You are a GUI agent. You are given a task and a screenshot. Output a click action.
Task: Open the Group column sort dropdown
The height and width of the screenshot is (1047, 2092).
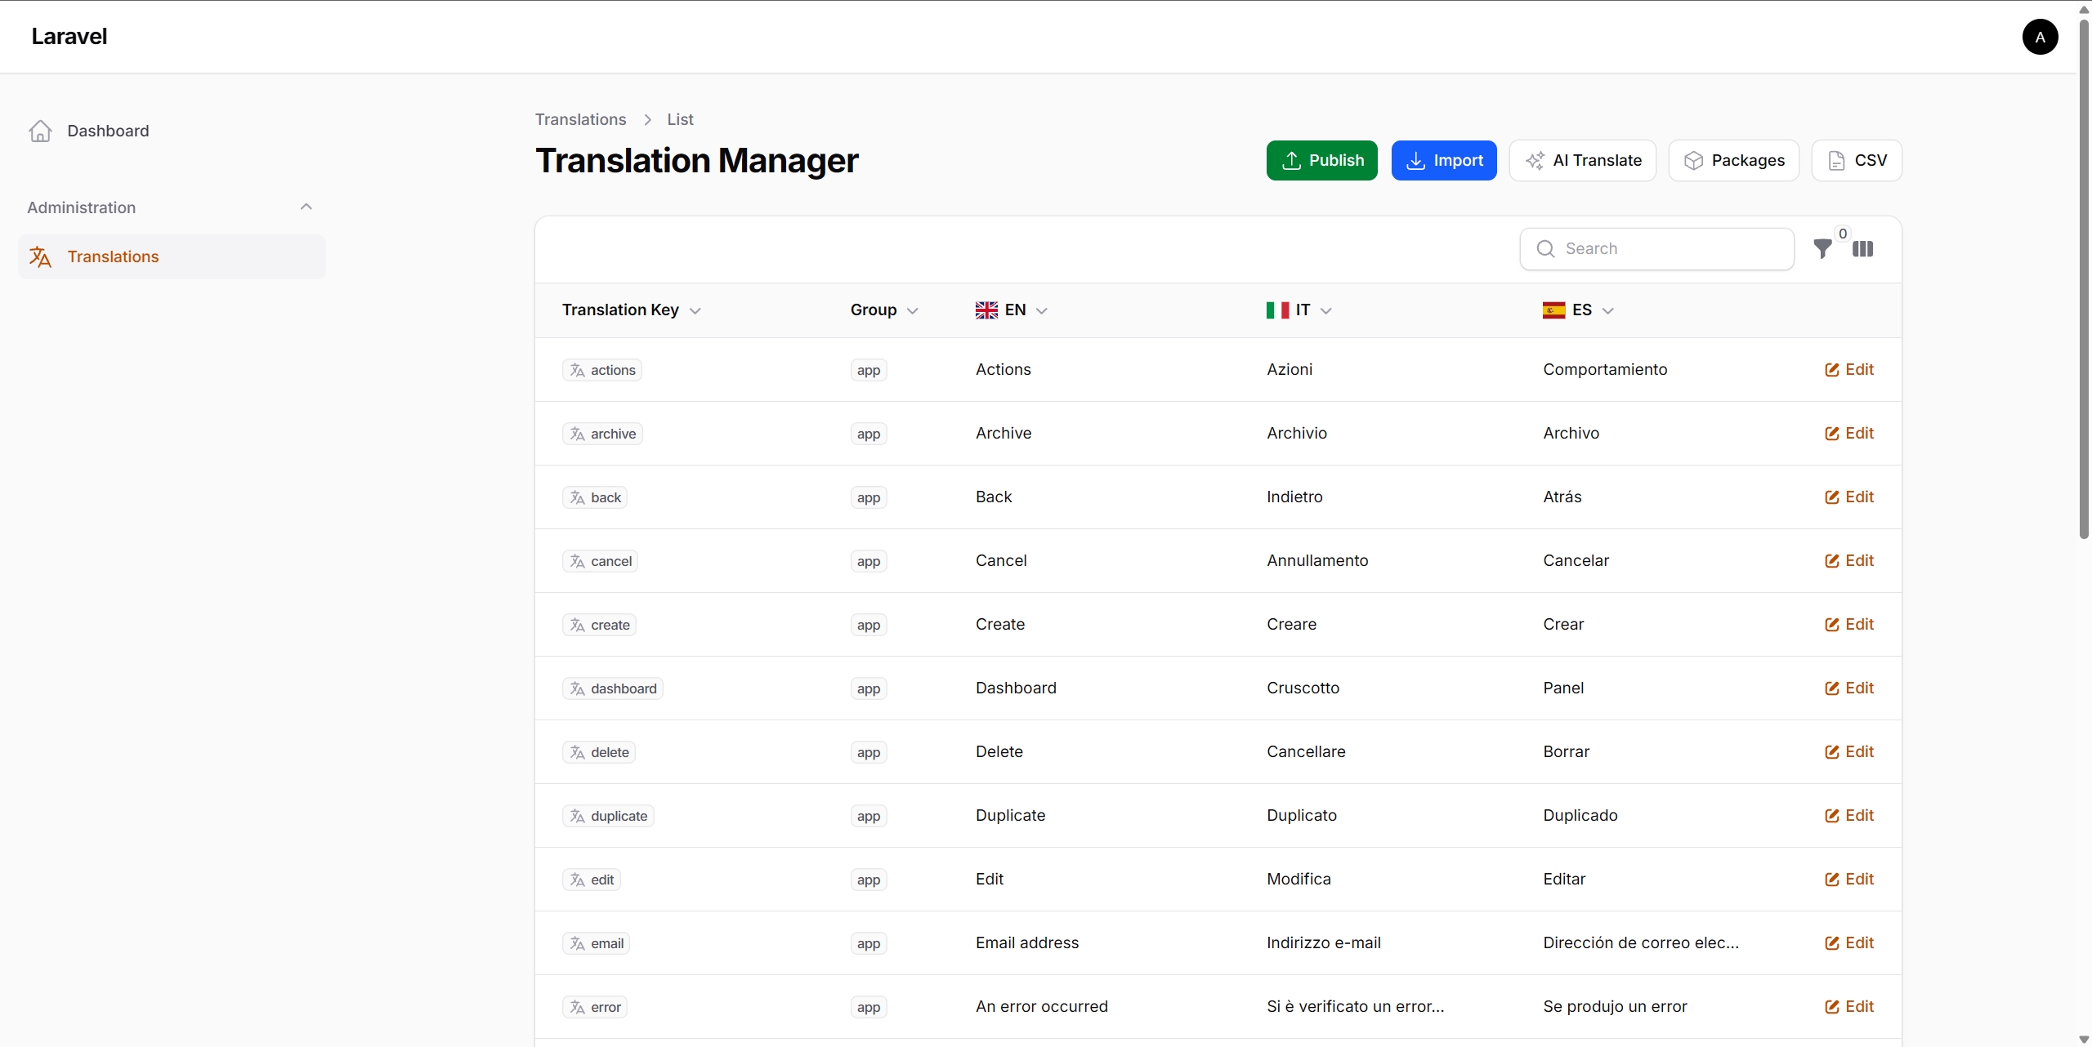pos(913,310)
